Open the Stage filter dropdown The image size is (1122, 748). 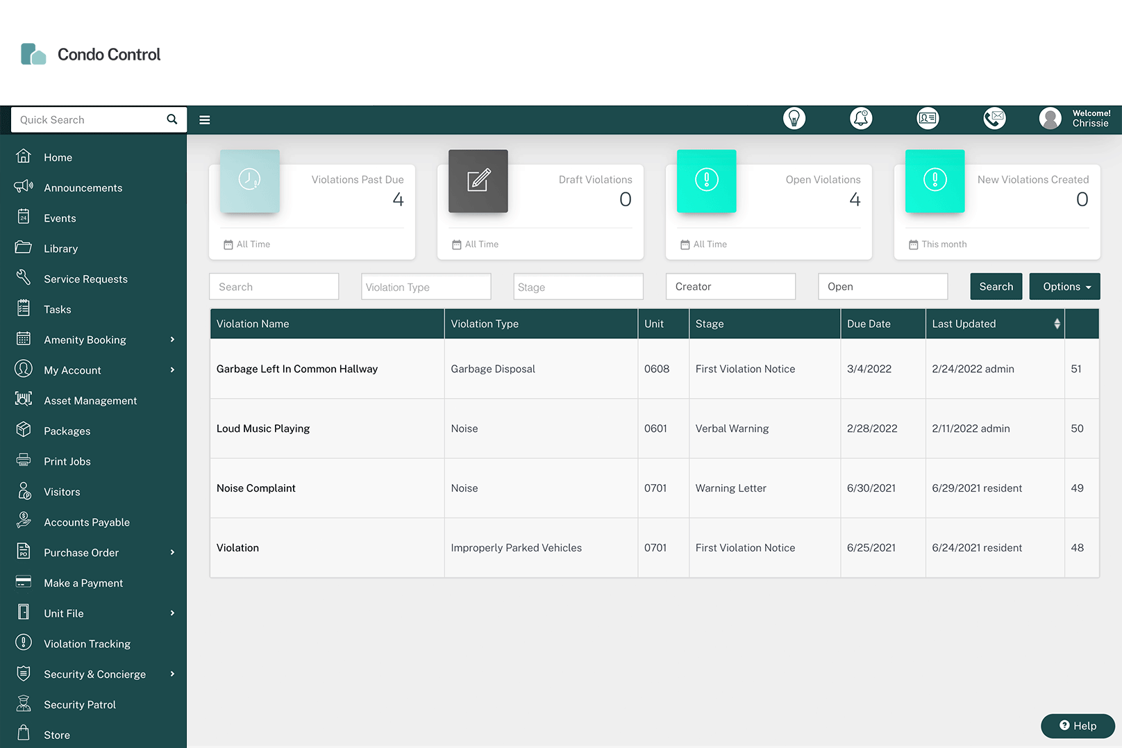[x=578, y=286]
